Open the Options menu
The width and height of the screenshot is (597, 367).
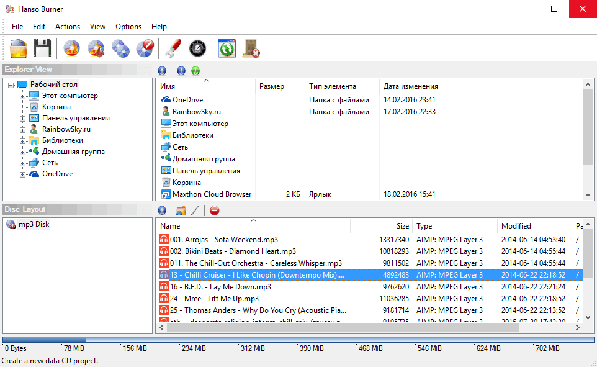point(128,26)
